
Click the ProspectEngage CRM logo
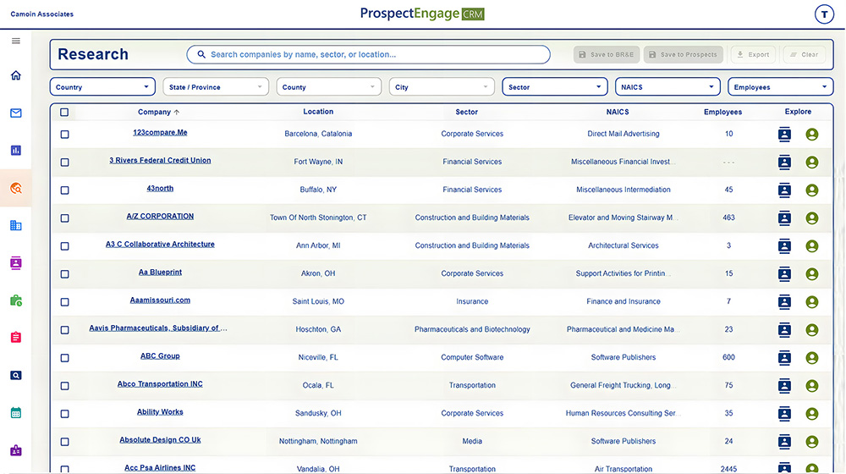point(422,14)
